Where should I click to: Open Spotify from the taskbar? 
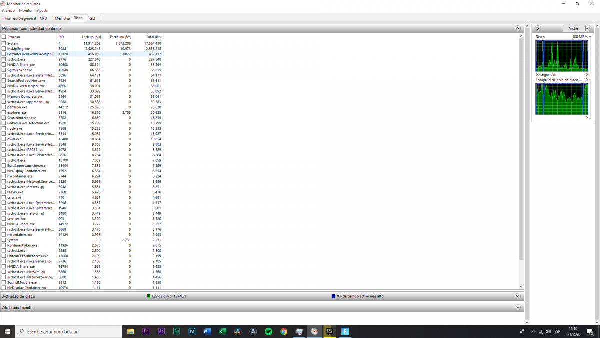point(268,331)
